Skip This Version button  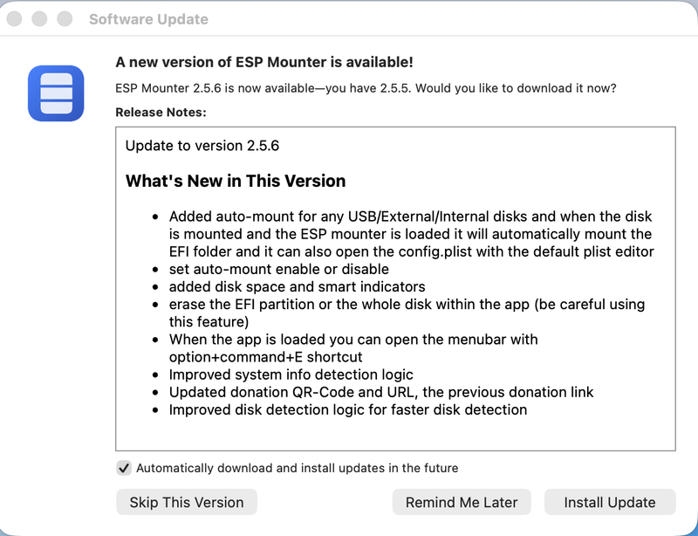(x=187, y=502)
